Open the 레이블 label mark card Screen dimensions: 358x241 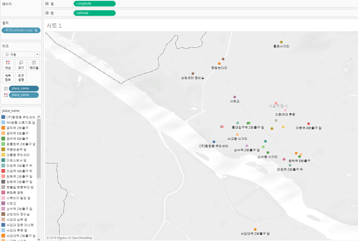coord(34,65)
